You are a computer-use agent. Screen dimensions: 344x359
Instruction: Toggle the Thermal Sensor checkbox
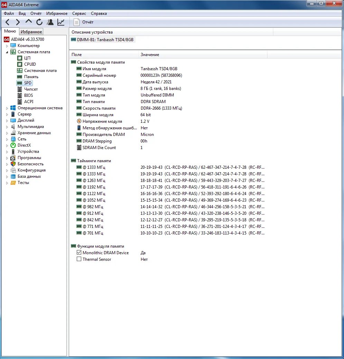click(x=79, y=259)
